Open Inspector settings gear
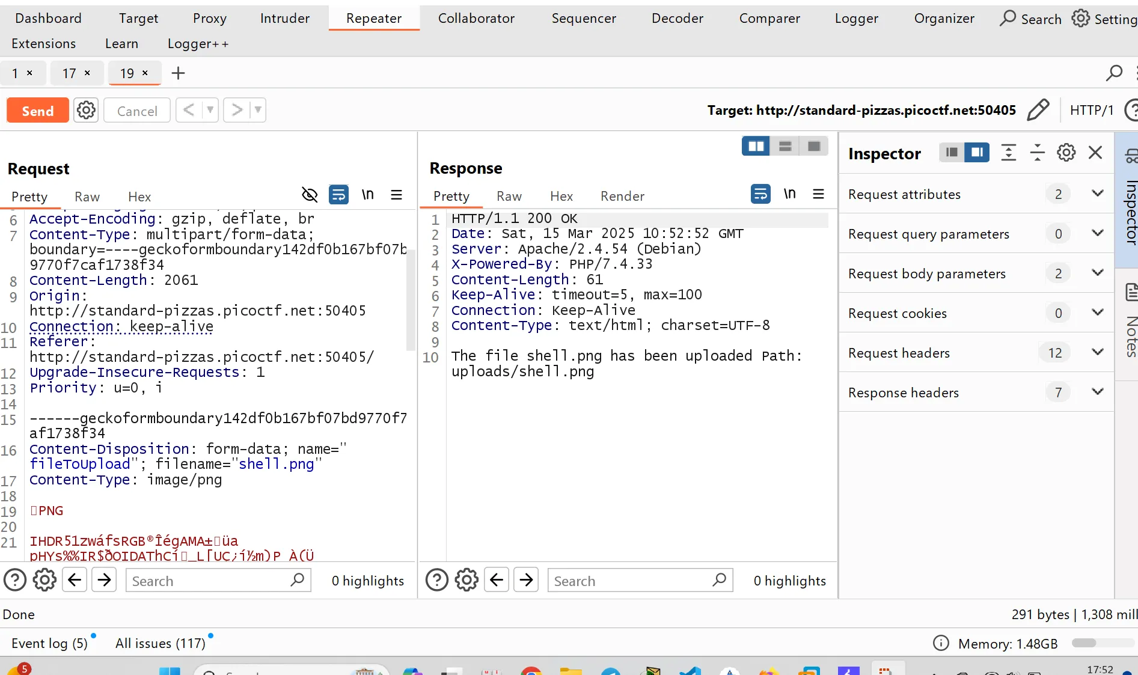The image size is (1138, 675). pyautogui.click(x=1066, y=153)
